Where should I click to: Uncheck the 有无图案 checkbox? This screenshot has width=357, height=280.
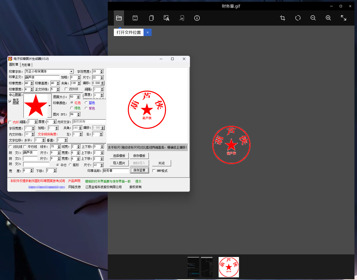[x=10, y=101]
